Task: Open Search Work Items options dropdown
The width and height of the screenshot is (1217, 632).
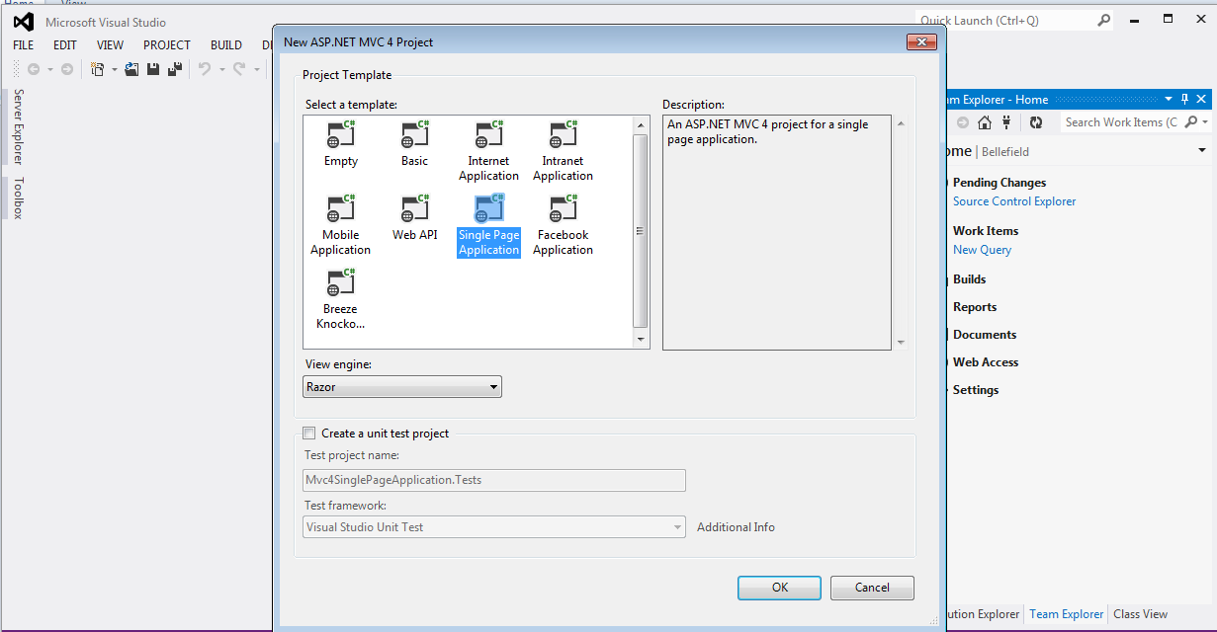Action: [1204, 122]
